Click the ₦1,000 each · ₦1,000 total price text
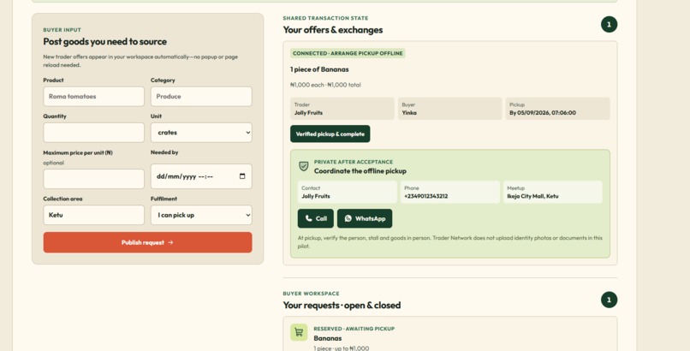Screen dimensions: 690x351 click(x=325, y=85)
